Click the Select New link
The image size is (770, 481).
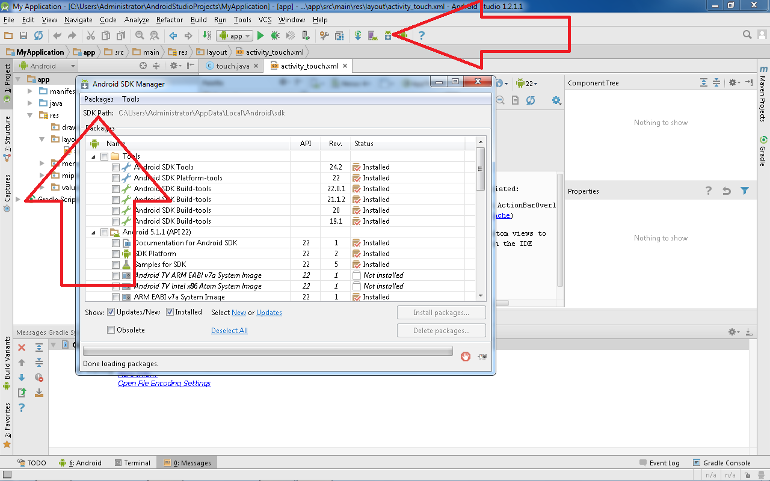pos(239,313)
